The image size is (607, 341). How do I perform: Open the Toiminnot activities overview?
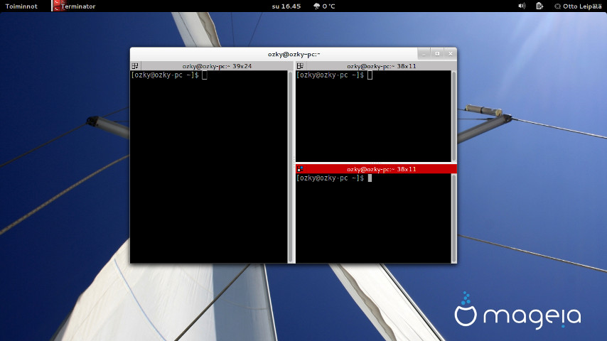click(x=21, y=6)
